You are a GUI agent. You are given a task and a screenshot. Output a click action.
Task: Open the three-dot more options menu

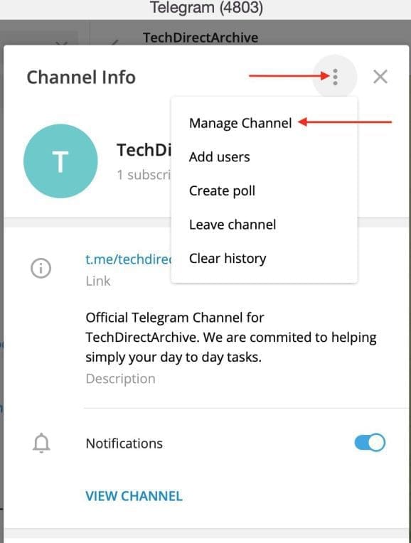(335, 77)
